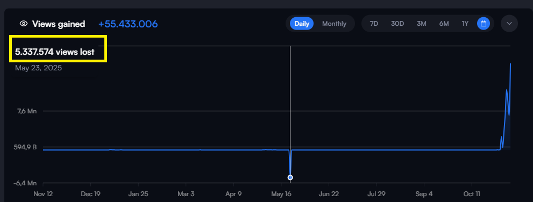The height and width of the screenshot is (202, 533).
Task: Click the Nov 12 axis label
Action: [43, 194]
